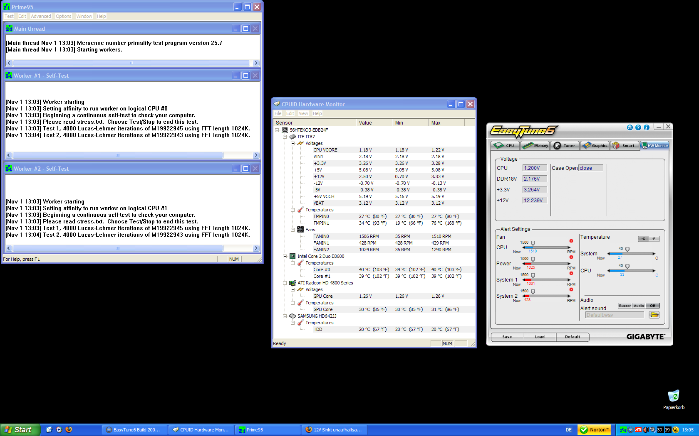Viewport: 699px width, 436px height.
Task: Click the yellow stethoscope tray icon
Action: [x=676, y=430]
